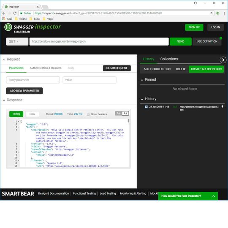The height and width of the screenshot is (228, 228).
Task: Switch to dark editor theme Aa
Action: [x=118, y=113]
